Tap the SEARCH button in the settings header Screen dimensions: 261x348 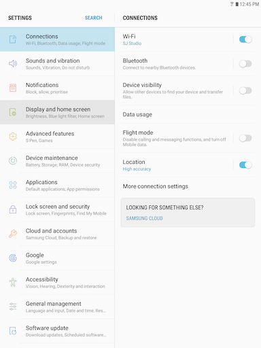(94, 18)
